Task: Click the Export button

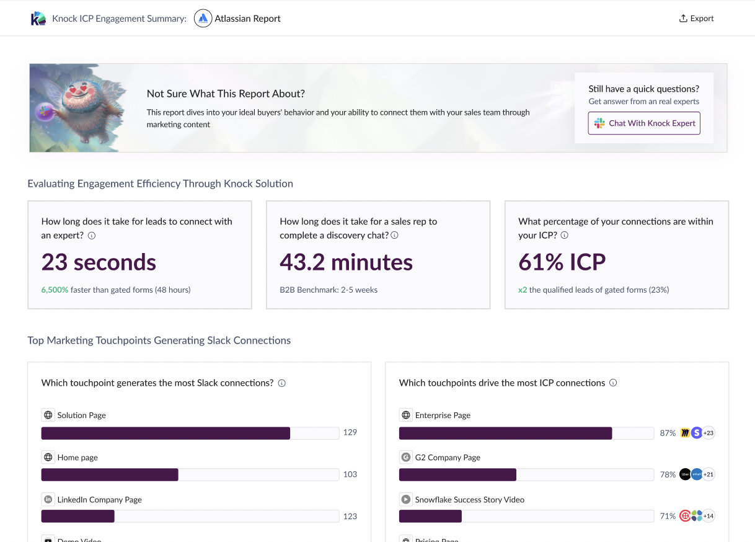Action: (696, 19)
